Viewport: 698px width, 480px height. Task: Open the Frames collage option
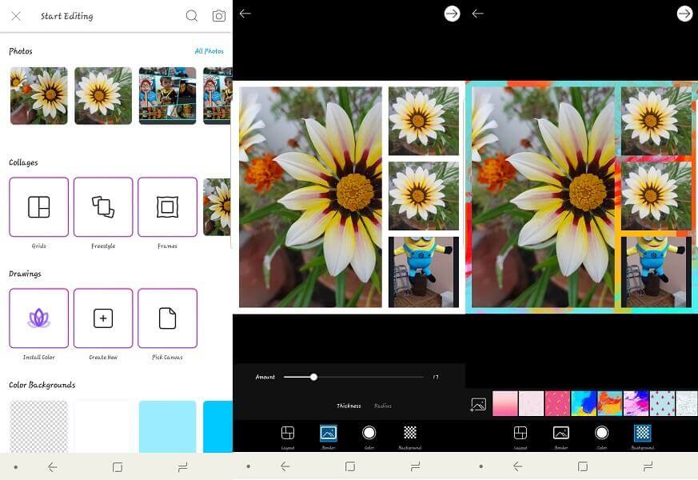[x=167, y=207]
